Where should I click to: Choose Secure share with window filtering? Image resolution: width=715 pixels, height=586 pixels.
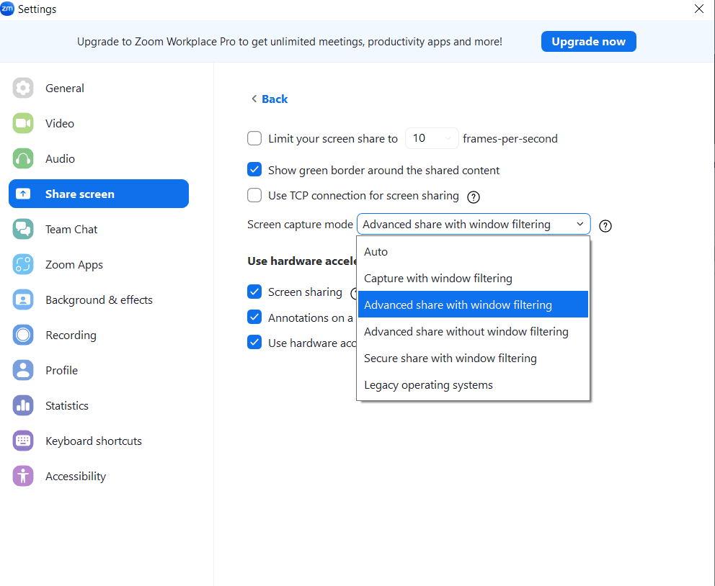pos(450,359)
